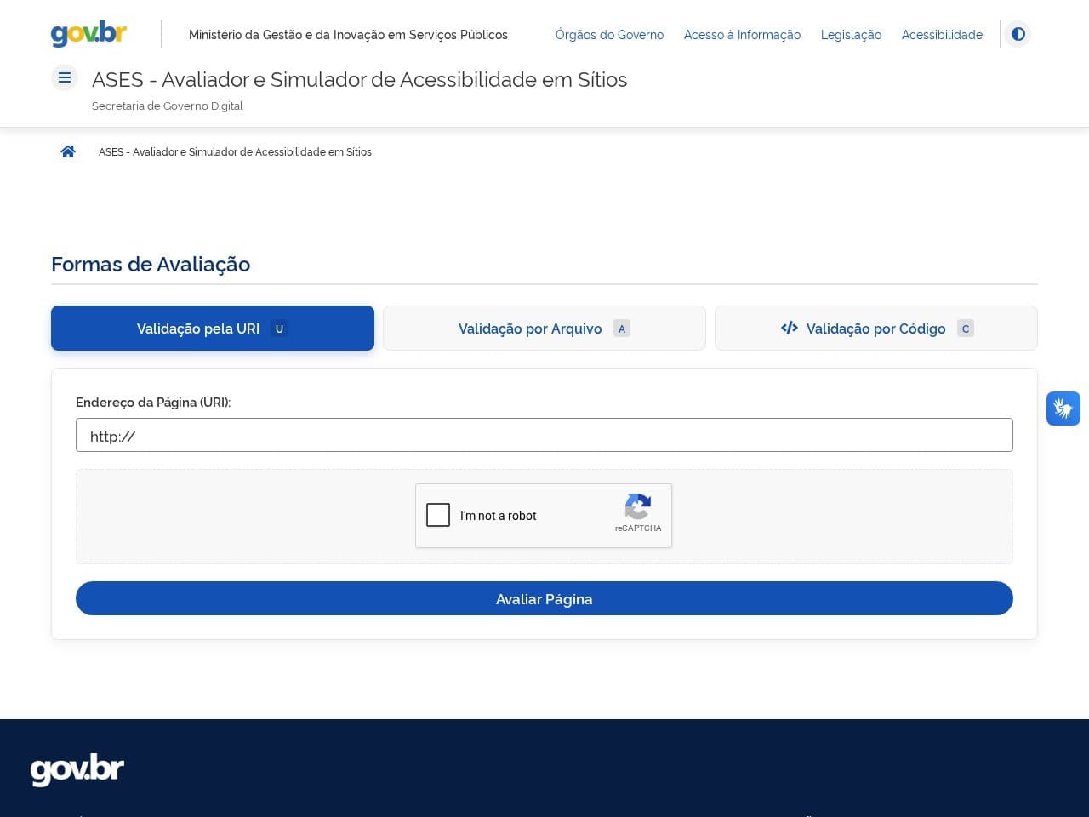Click the ASES page title heading
1089x817 pixels.
(360, 80)
